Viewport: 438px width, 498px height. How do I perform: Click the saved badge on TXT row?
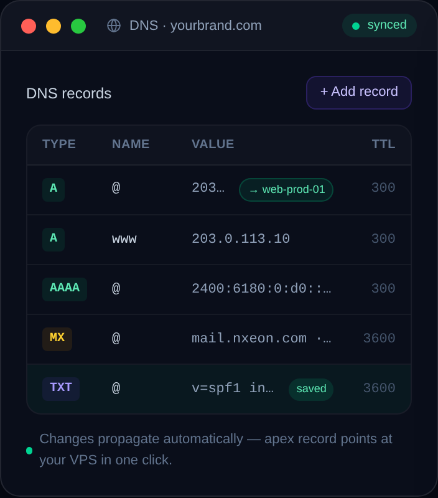click(x=311, y=389)
